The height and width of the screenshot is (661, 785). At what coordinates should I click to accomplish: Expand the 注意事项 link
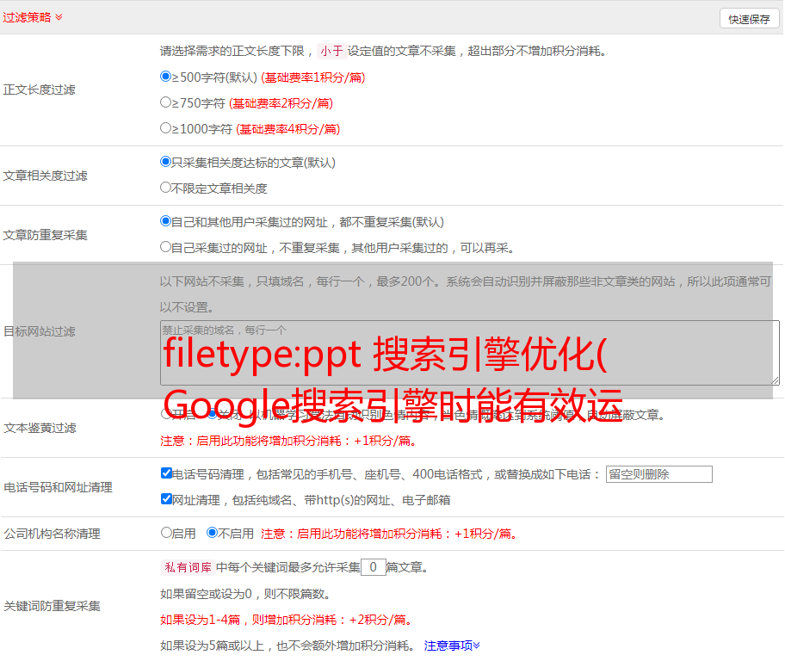(452, 646)
